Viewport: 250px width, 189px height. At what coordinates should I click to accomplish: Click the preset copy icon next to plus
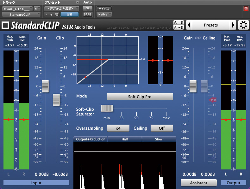point(57,15)
